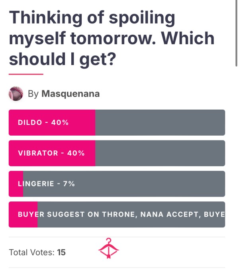Click the word 'By' before the author name

click(33, 94)
